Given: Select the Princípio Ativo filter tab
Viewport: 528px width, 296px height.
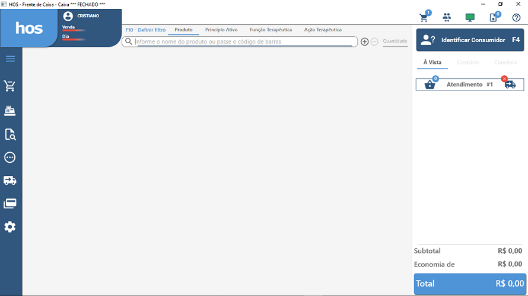Looking at the screenshot, I should tap(221, 30).
